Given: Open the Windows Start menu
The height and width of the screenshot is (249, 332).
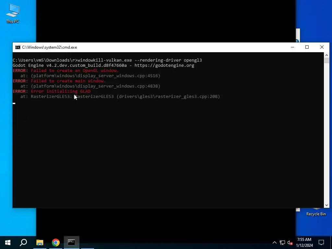Looking at the screenshot, I should pos(8,243).
